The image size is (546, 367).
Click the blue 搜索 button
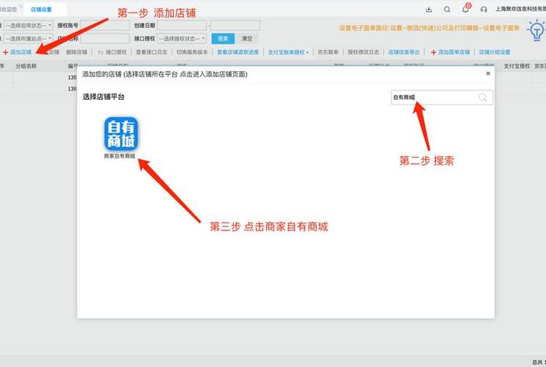tap(223, 38)
